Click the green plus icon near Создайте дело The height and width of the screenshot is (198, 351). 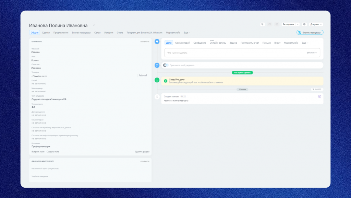[x=166, y=81]
